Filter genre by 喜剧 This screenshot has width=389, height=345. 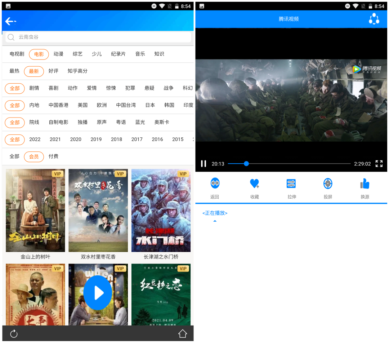point(53,88)
